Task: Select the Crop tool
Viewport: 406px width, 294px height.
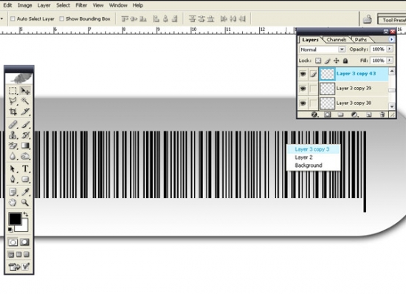Action: [x=13, y=112]
